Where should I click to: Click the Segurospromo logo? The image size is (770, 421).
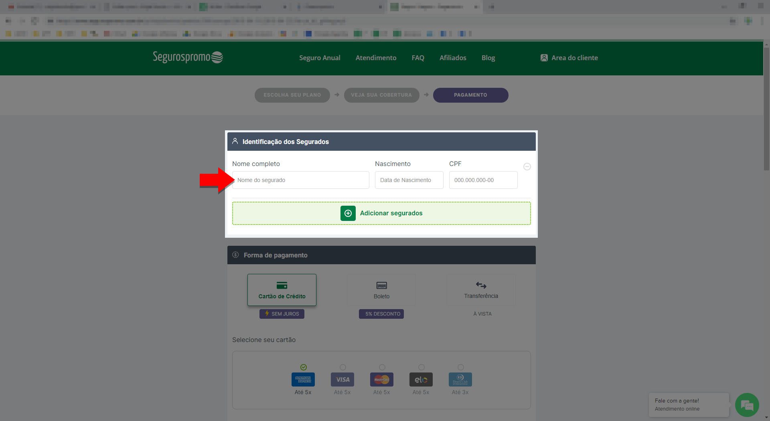(188, 57)
